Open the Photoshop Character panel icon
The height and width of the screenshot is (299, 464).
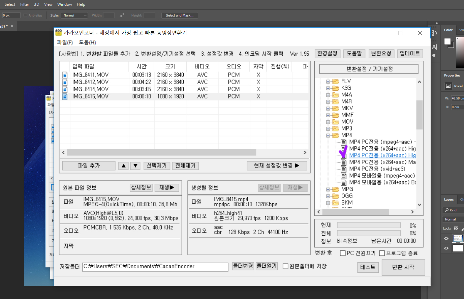coord(434,47)
